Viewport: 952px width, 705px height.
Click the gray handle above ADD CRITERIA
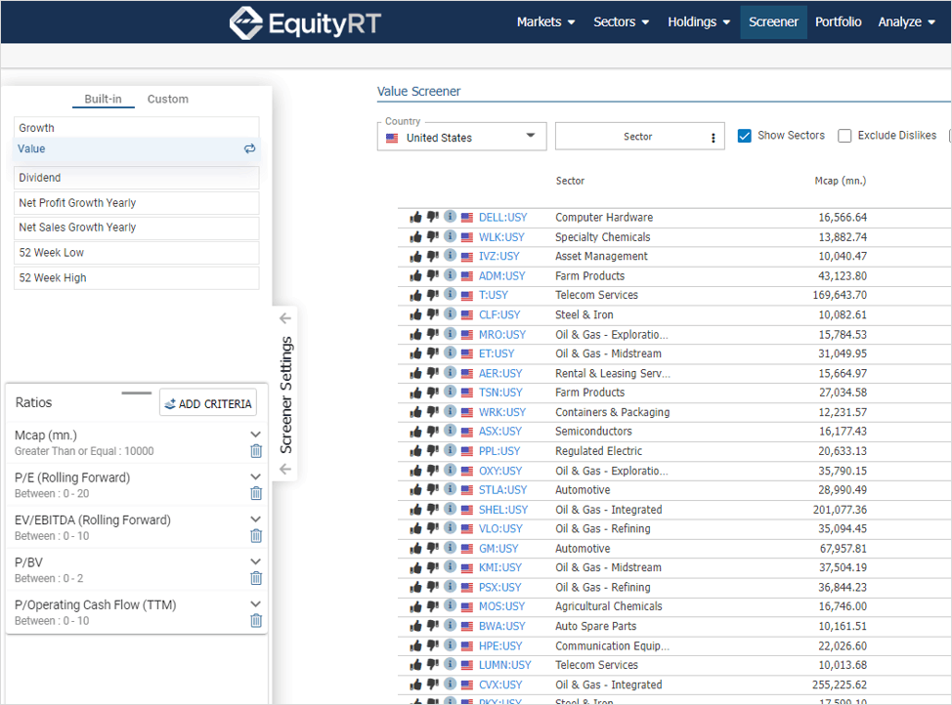click(137, 394)
